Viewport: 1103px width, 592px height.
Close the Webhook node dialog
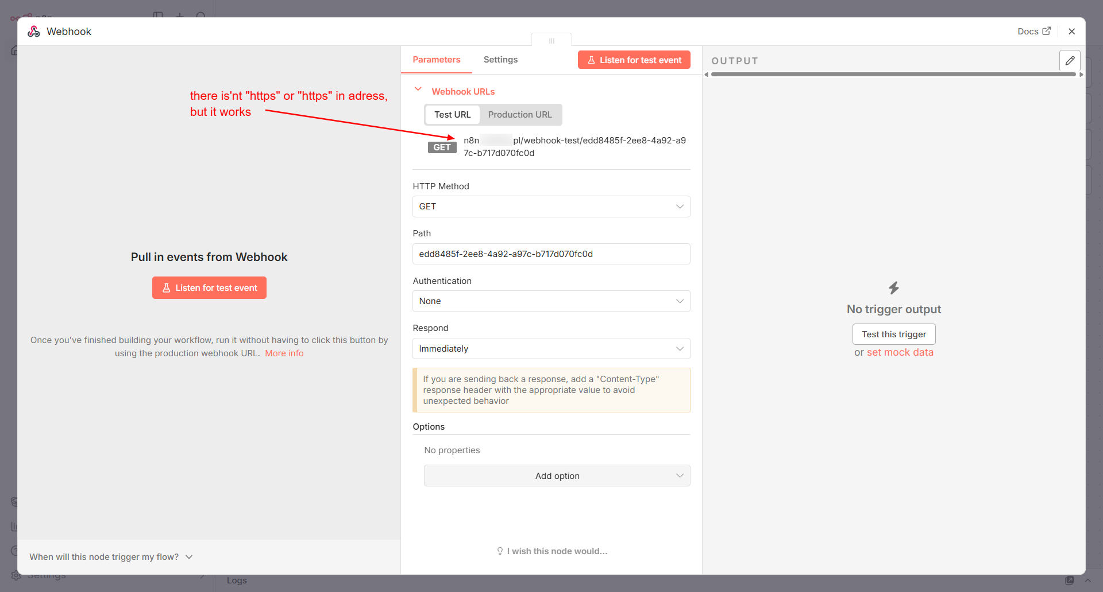pos(1071,32)
